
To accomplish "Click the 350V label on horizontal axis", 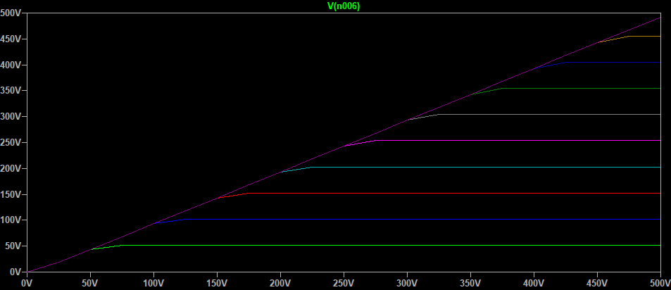I will click(470, 283).
